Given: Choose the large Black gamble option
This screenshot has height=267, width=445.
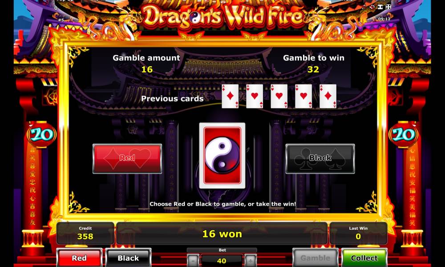Looking at the screenshot, I should coord(320,158).
